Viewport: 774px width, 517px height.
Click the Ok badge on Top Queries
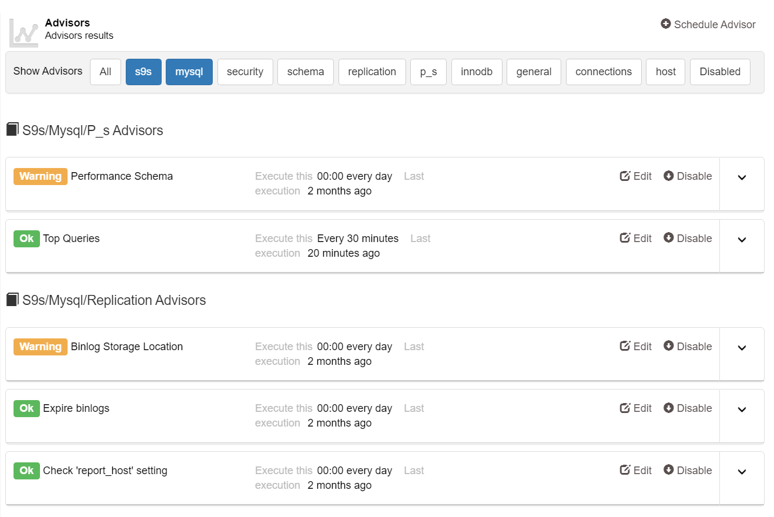[26, 239]
